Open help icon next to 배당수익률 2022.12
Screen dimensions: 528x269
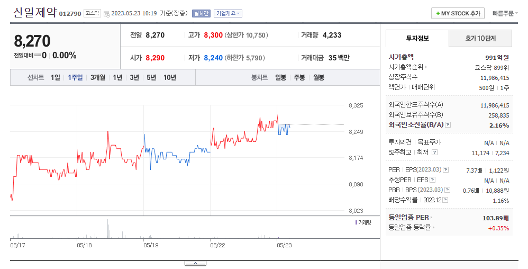point(445,200)
